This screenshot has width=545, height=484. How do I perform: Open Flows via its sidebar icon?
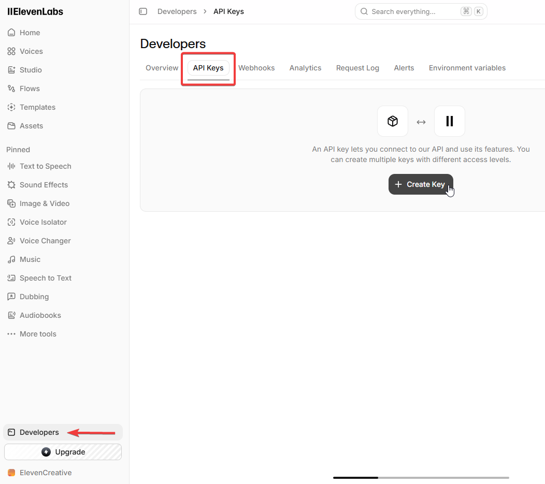[11, 89]
